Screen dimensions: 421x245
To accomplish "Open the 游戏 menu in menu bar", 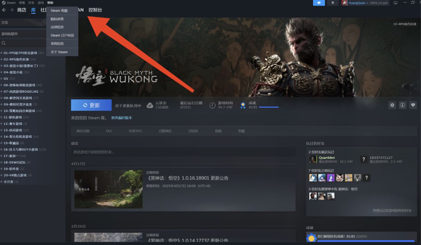I will 41,3.
